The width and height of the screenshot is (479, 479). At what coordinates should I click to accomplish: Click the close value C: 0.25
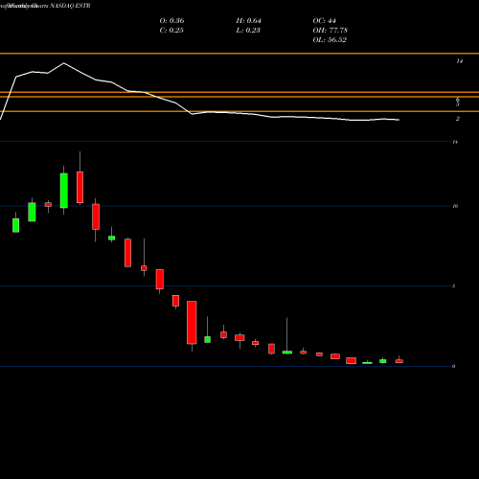coord(171,31)
